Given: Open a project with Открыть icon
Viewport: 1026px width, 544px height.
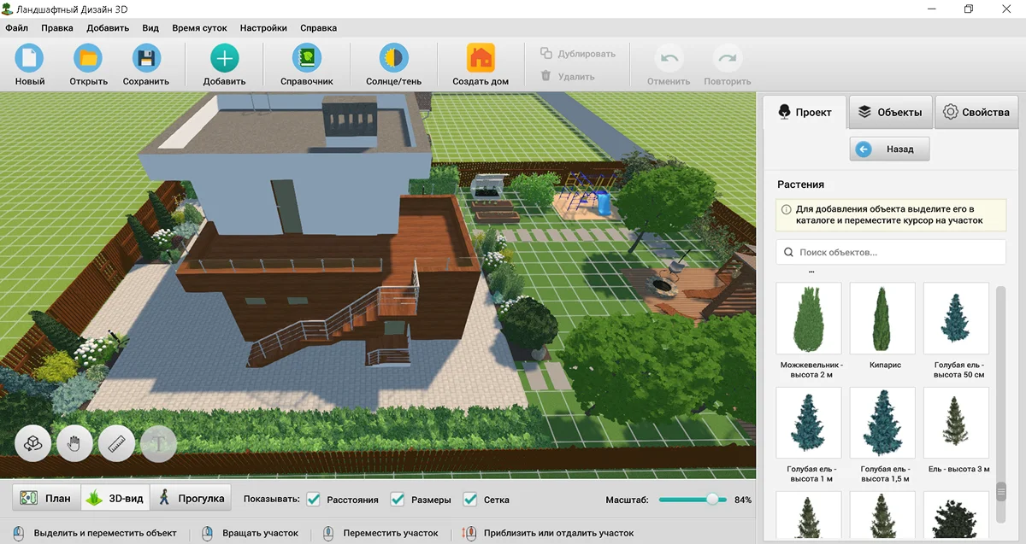Looking at the screenshot, I should point(88,59).
